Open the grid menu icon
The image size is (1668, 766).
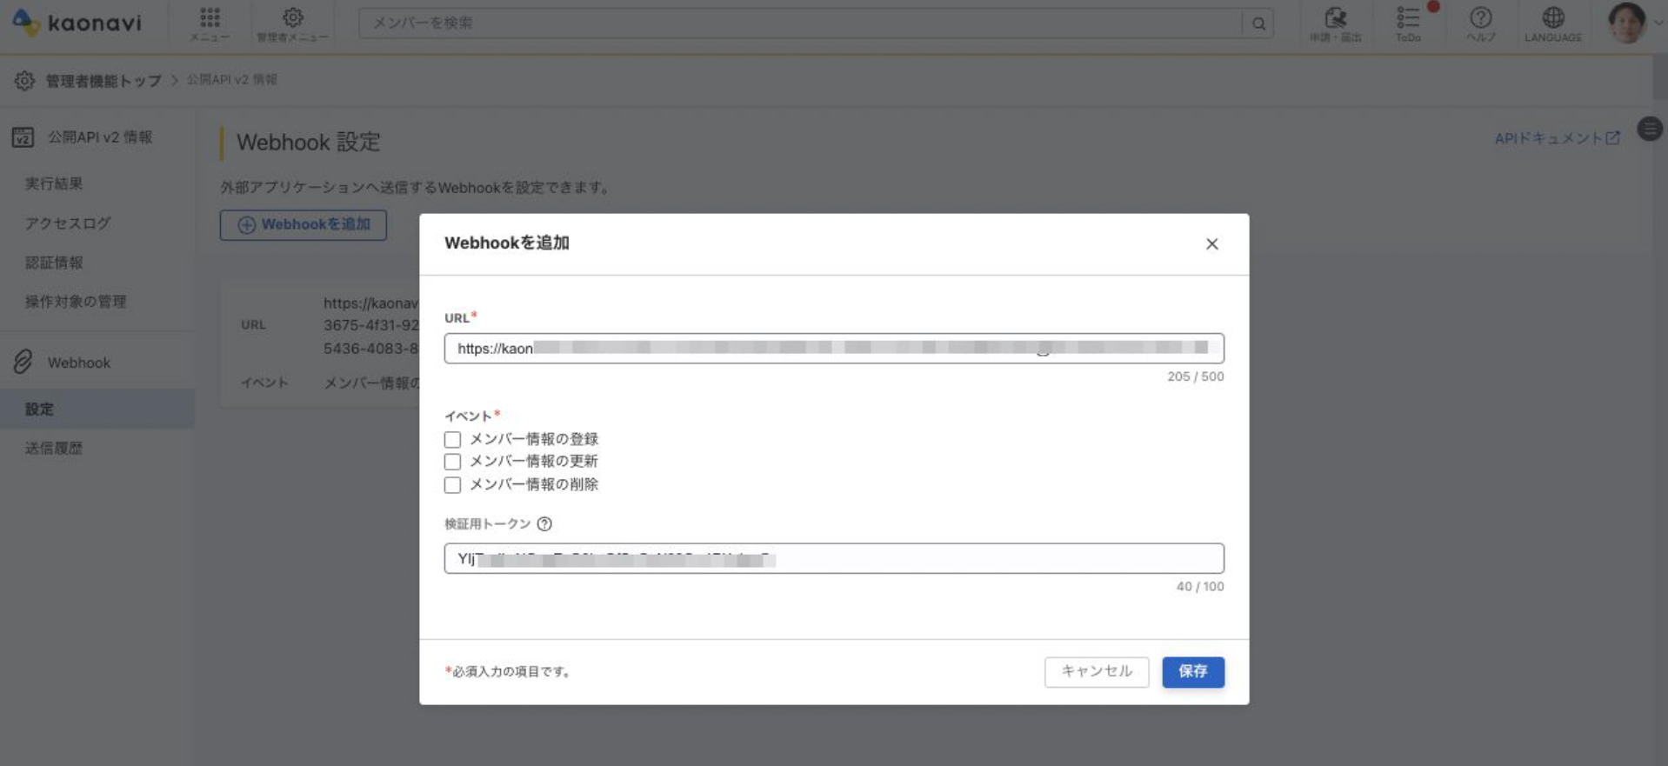coord(210,18)
